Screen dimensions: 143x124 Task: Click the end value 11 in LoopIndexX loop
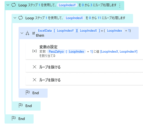(99, 18)
